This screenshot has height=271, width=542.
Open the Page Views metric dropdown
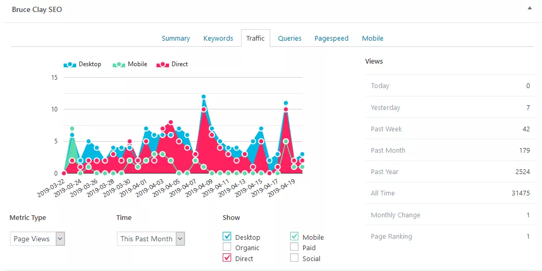coord(38,239)
